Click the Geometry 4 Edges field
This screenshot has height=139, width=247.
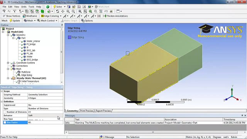[46, 98]
